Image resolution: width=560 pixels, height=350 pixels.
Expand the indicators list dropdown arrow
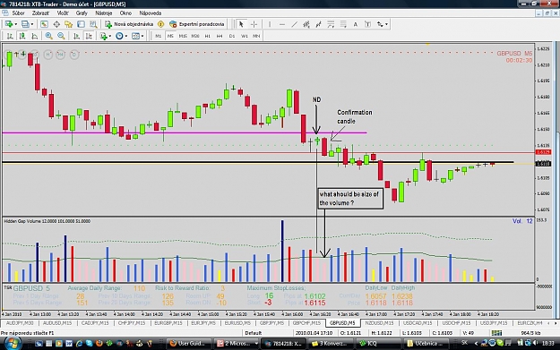pos(109,36)
